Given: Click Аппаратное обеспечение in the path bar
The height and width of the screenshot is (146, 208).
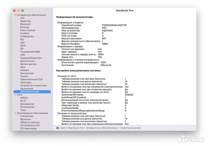Looking at the screenshot, I should (103, 128).
